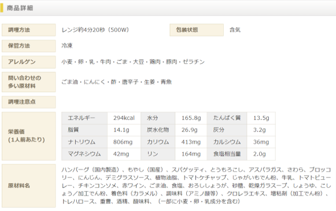Screen dimensions: 336x211
Task: Select the 調理方法 label cell
Action: 29,30
